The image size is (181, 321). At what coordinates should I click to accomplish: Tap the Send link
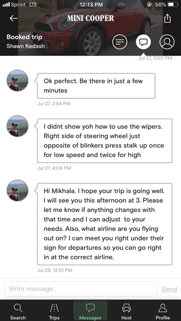click(169, 289)
